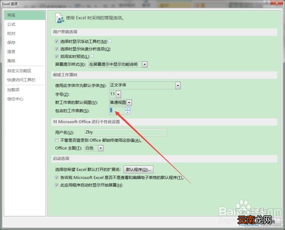285x230 pixels.
Task: Open the 校对 options category
Action: point(25,33)
